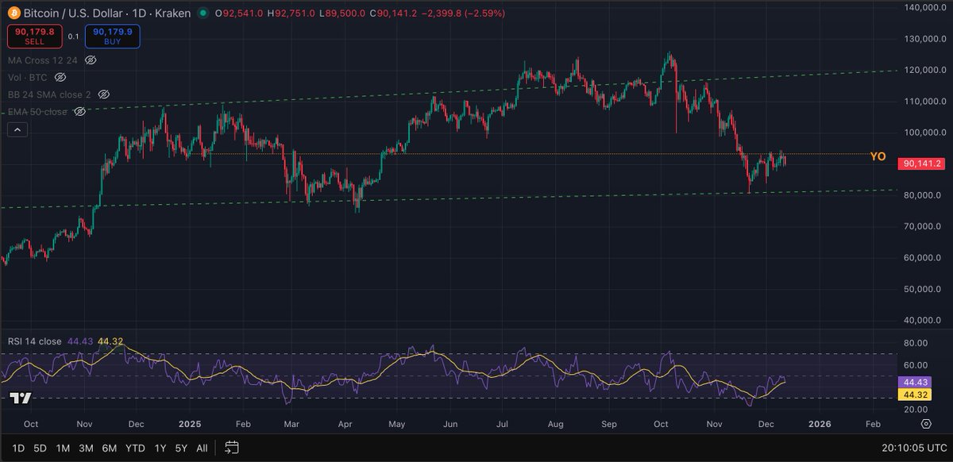Click the H92,751.0 high value in header
Screen dimensions: 953x462
(x=291, y=13)
